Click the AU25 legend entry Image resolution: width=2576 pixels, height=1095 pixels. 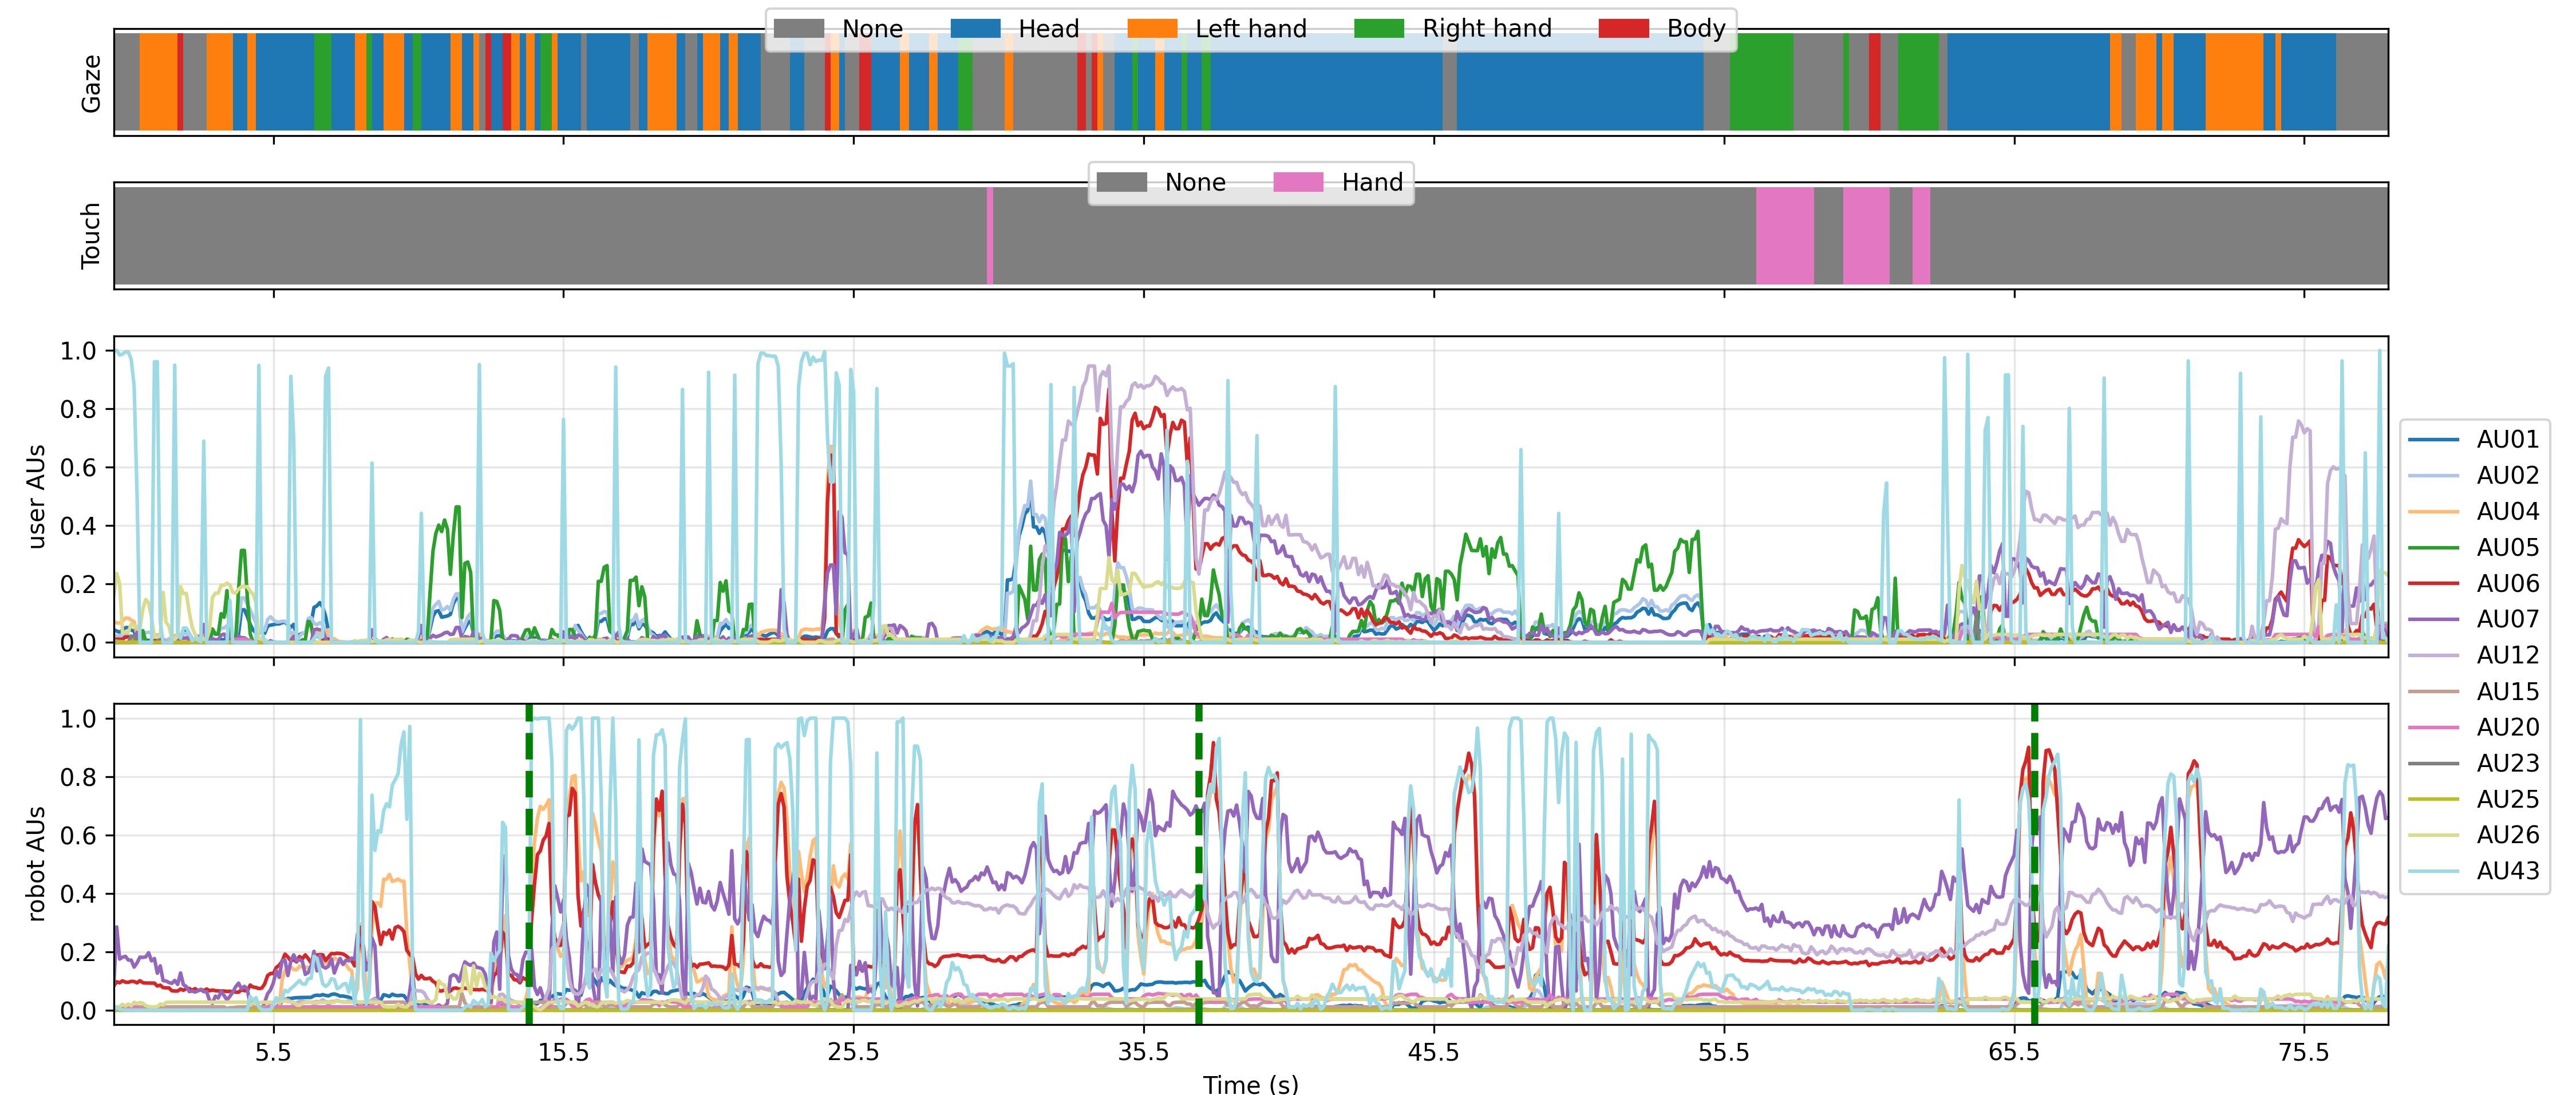tap(2507, 800)
